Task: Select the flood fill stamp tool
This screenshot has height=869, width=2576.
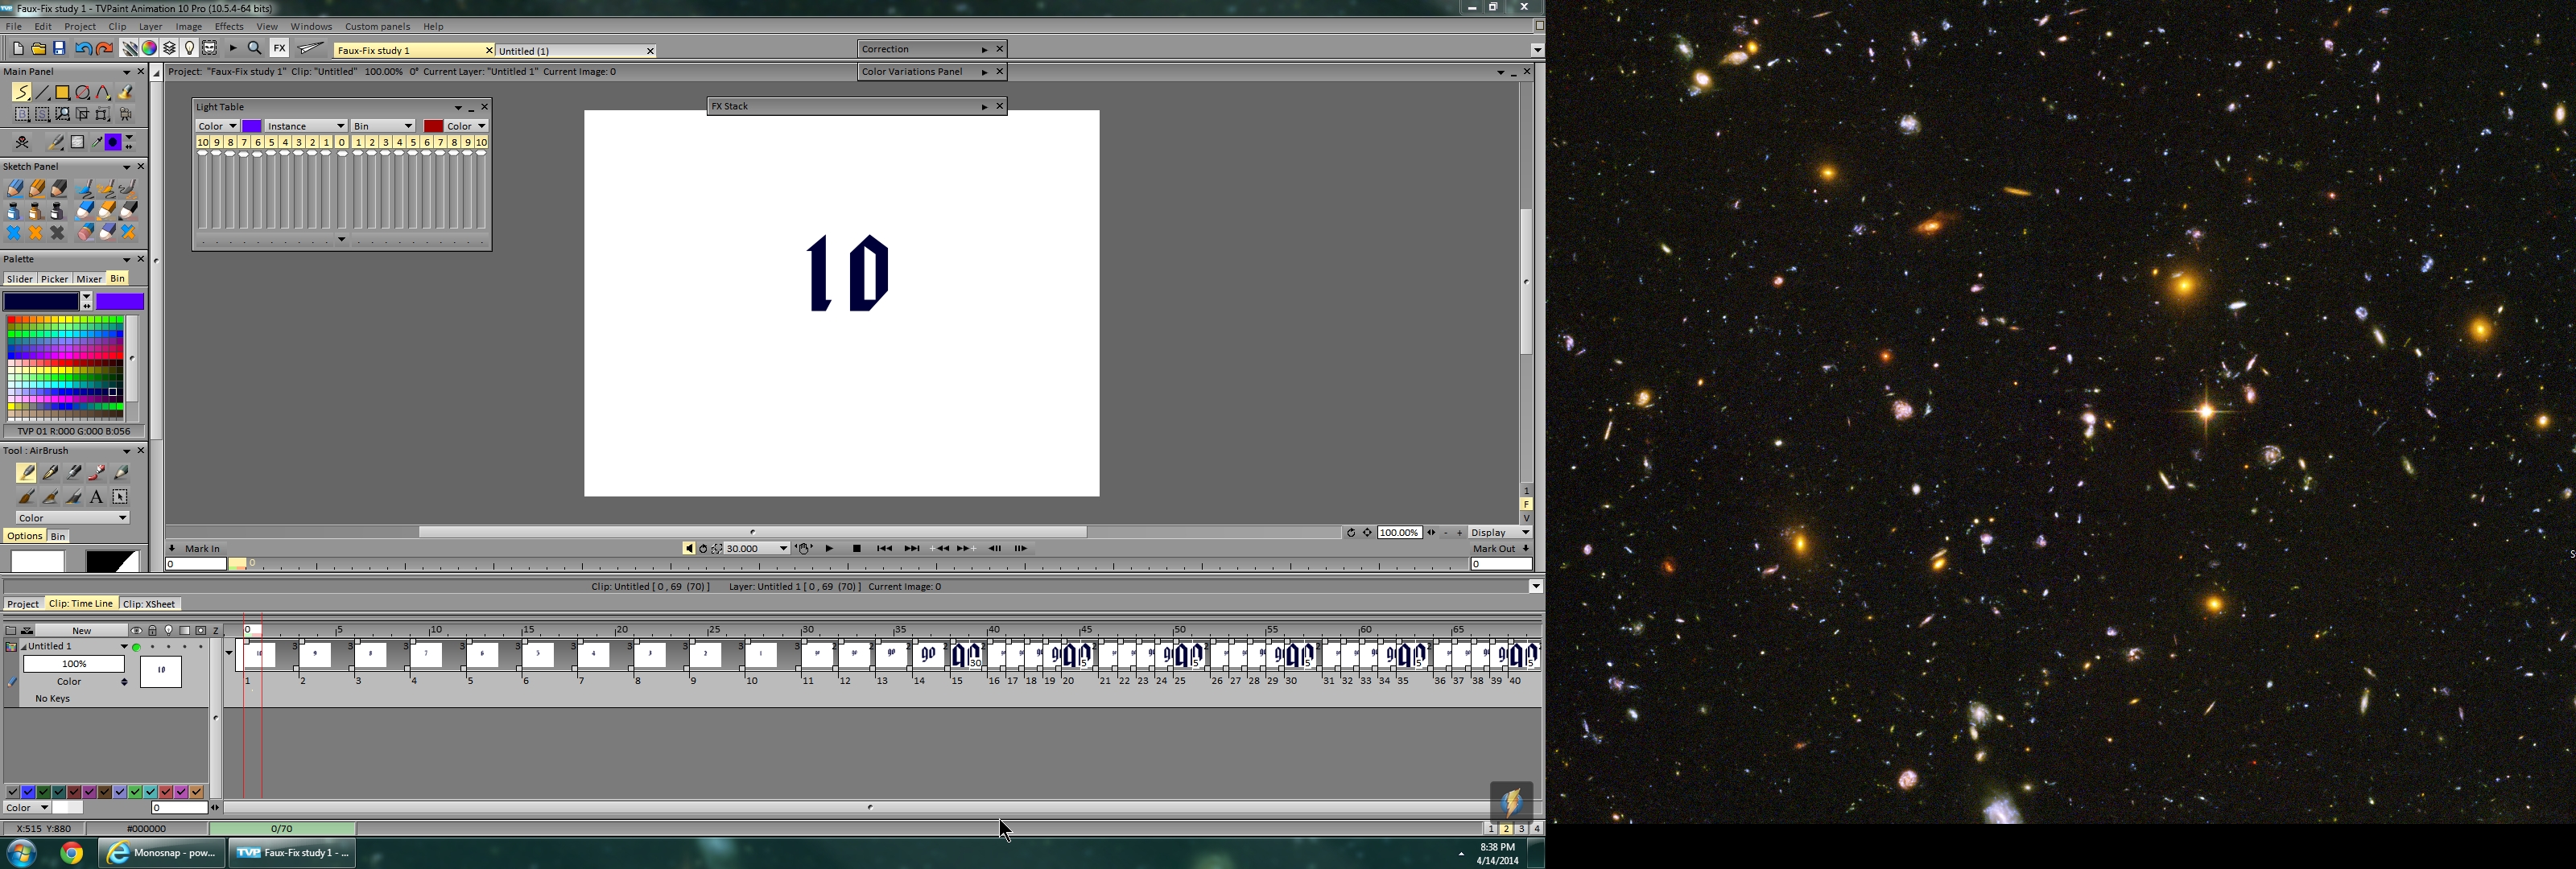Action: point(125,92)
